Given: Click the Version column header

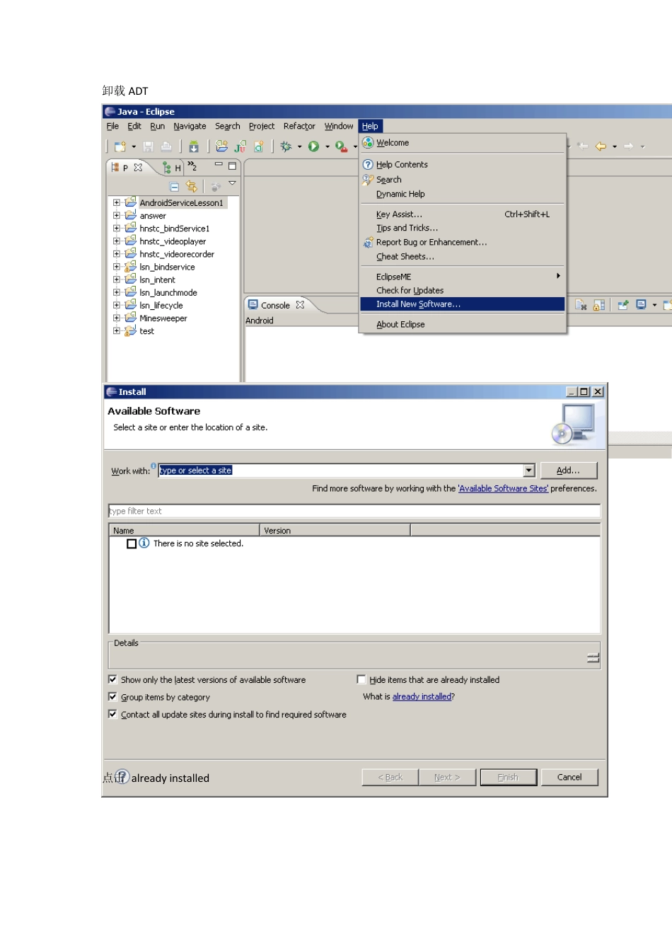Looking at the screenshot, I should [x=335, y=530].
